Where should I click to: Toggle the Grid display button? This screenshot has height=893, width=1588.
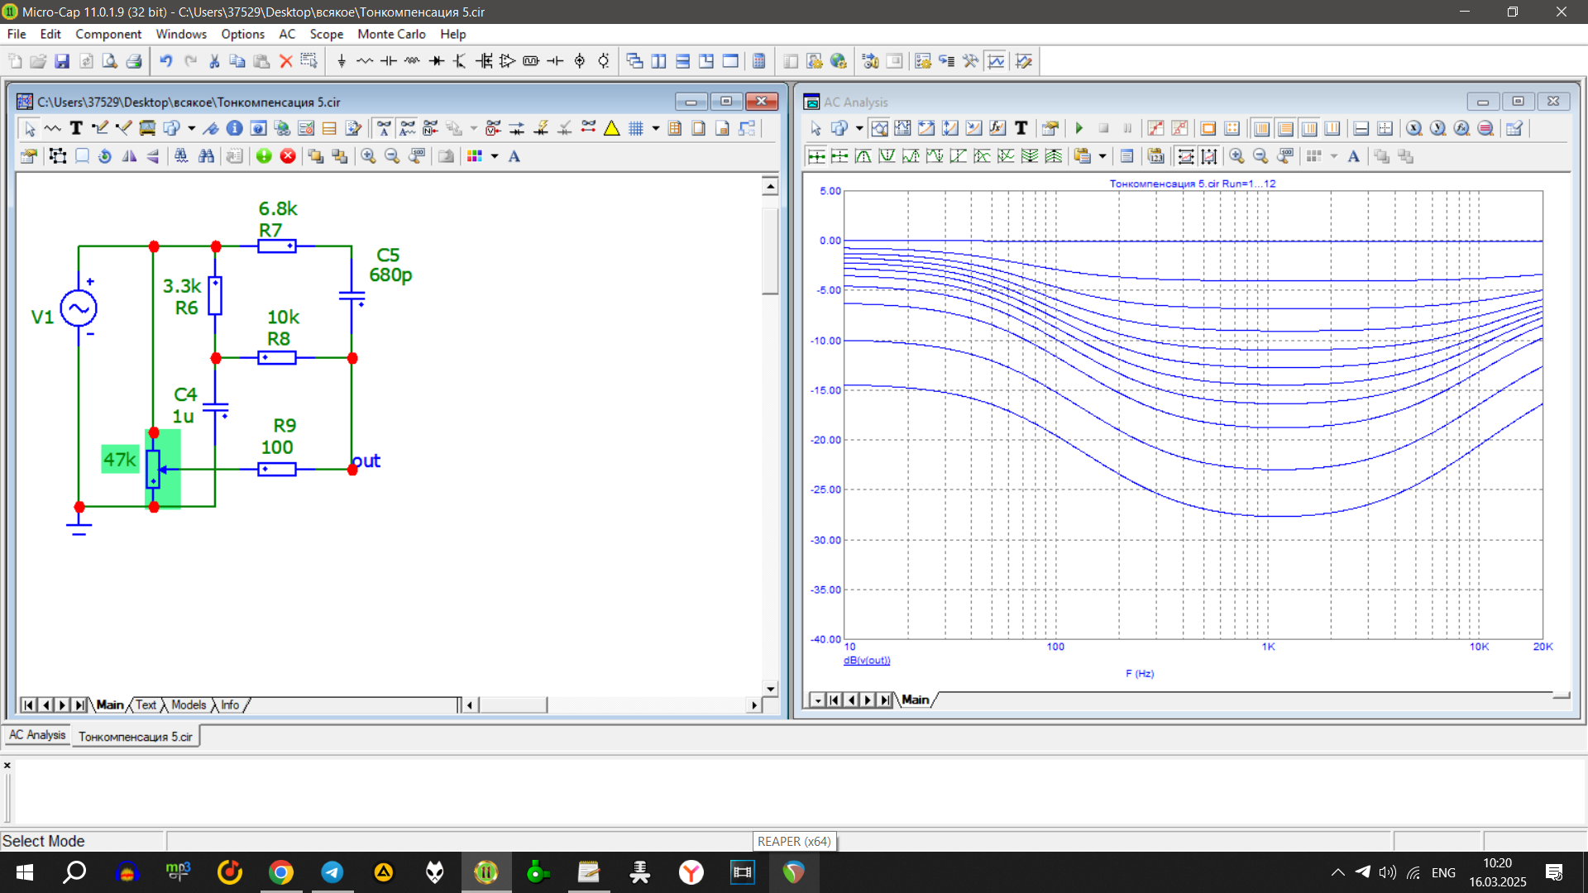[635, 128]
